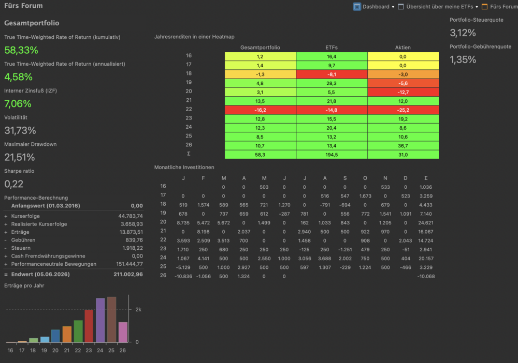Click the Aktien column header in heatmap
518x363 pixels.
coord(402,48)
